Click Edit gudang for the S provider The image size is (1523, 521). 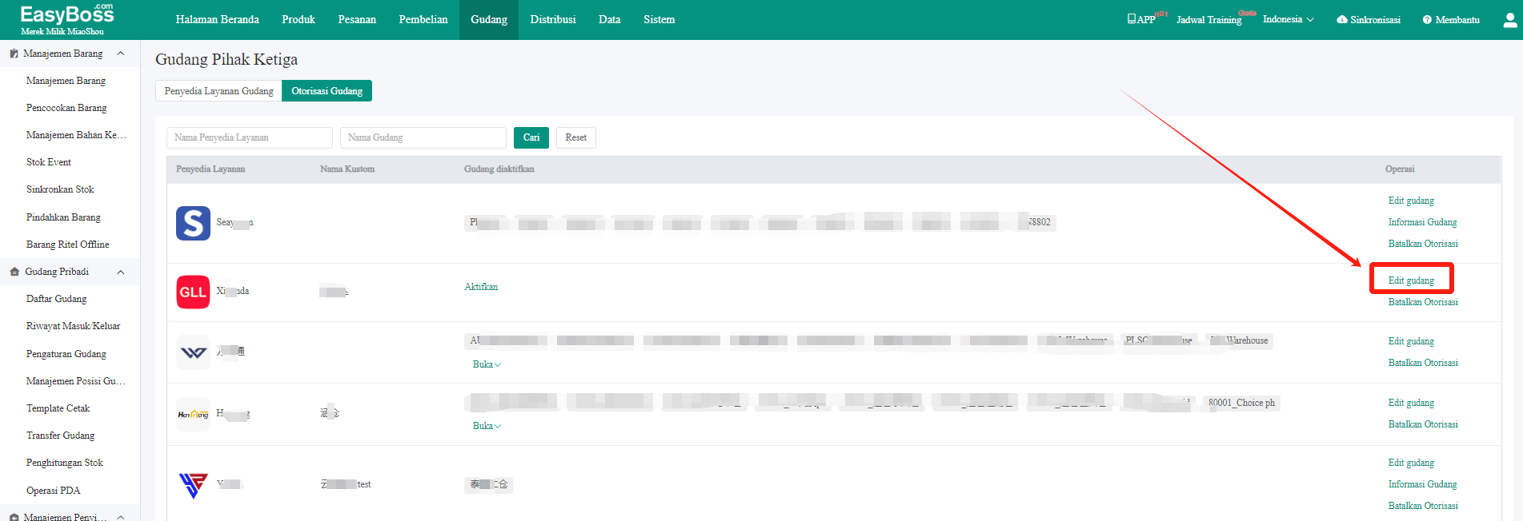click(x=1411, y=201)
